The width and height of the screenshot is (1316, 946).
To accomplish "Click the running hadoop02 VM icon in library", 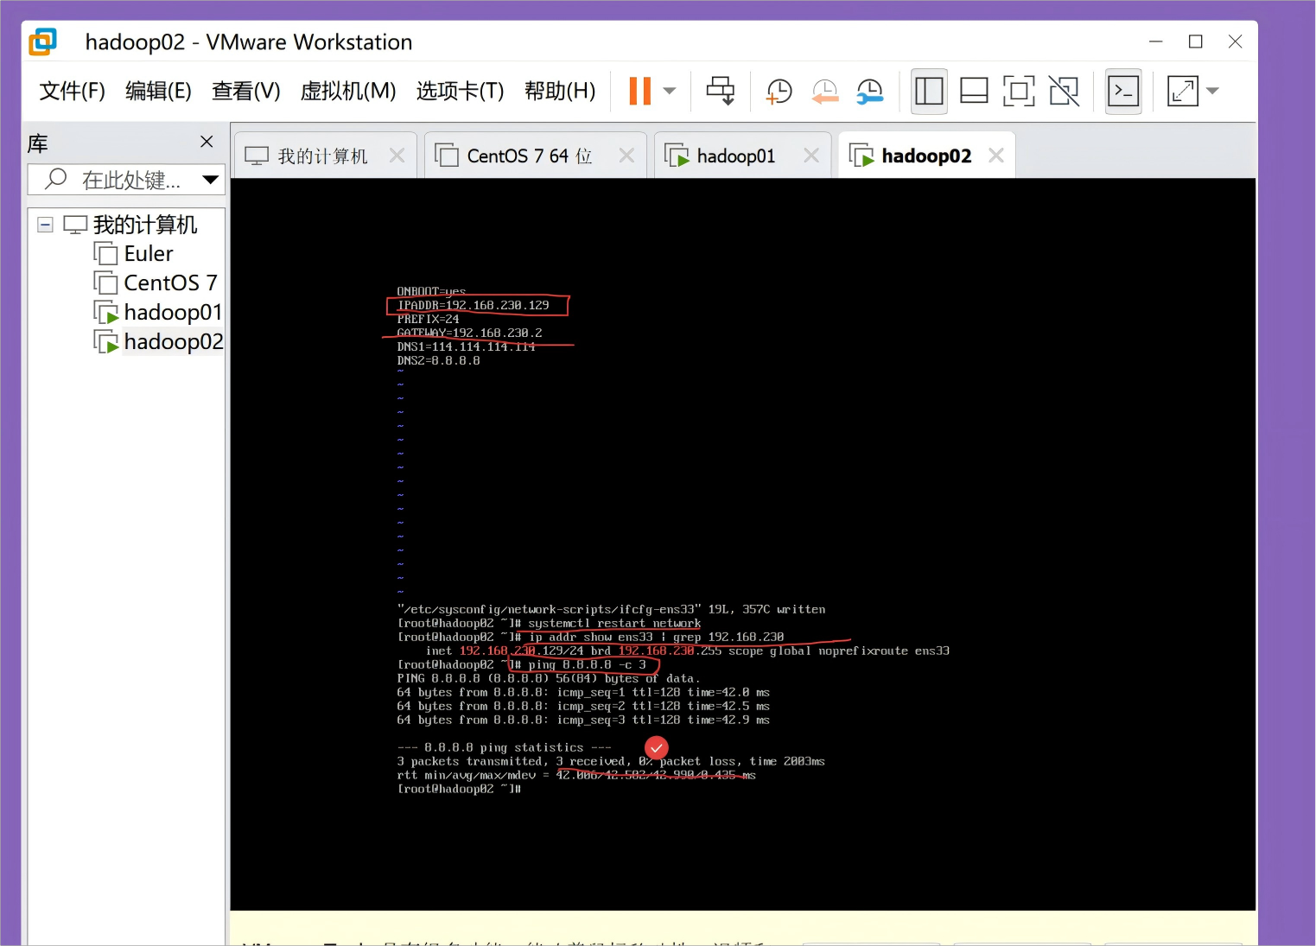I will coord(105,342).
